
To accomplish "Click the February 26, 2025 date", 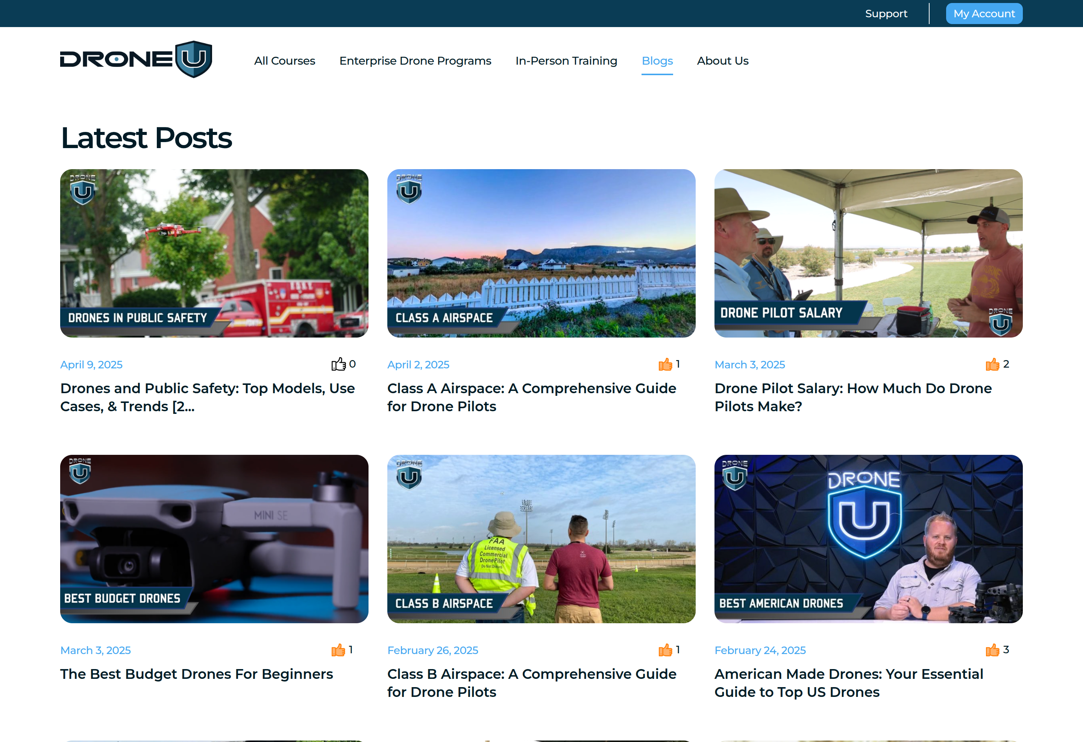I will point(433,650).
